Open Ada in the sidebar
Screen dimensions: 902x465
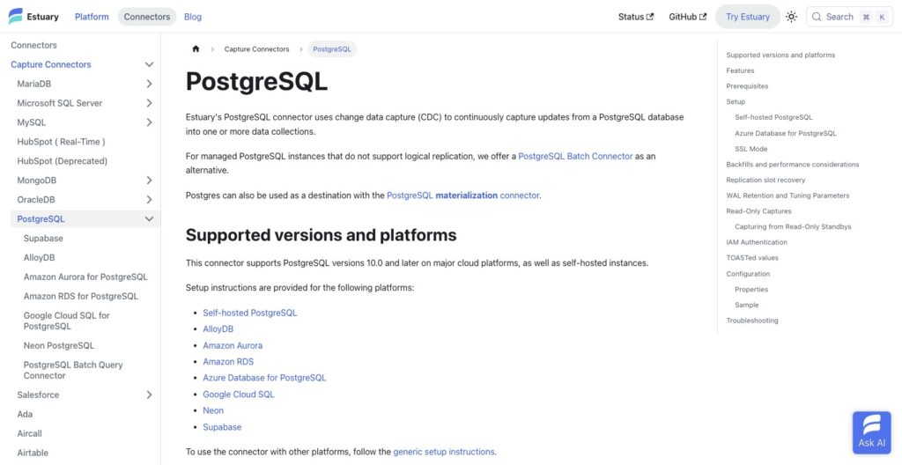click(x=25, y=414)
